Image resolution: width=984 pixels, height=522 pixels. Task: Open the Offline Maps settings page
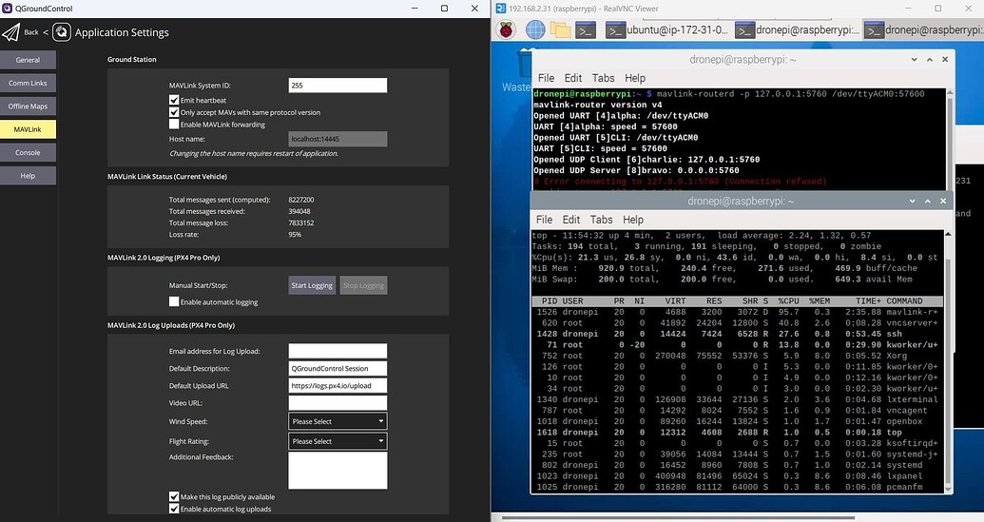coord(28,106)
